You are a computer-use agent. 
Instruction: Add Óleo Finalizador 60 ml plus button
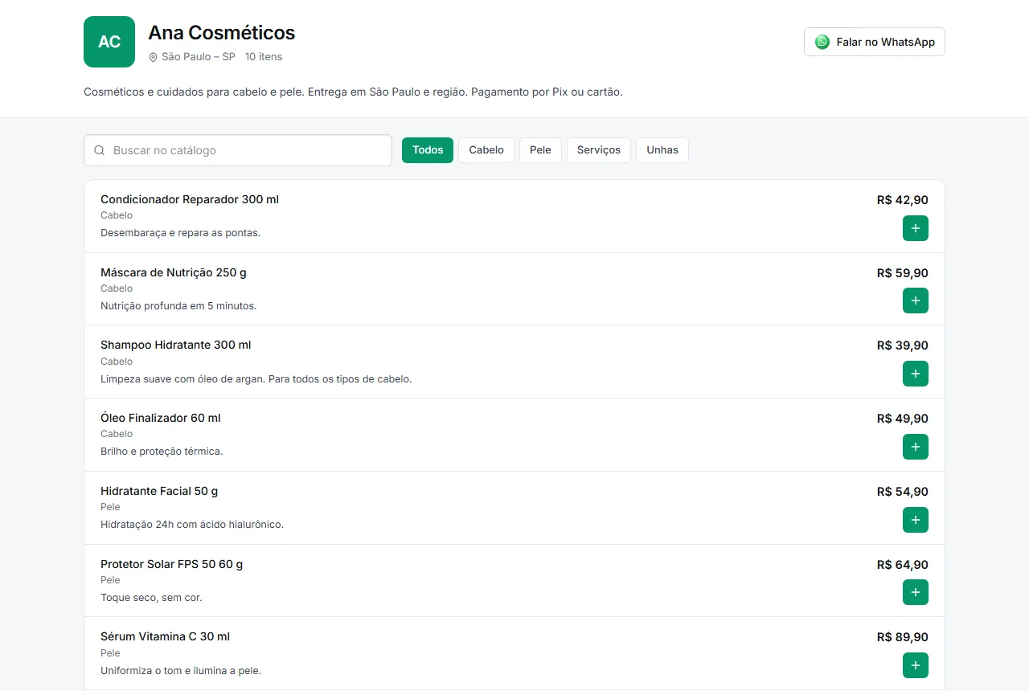click(x=916, y=447)
